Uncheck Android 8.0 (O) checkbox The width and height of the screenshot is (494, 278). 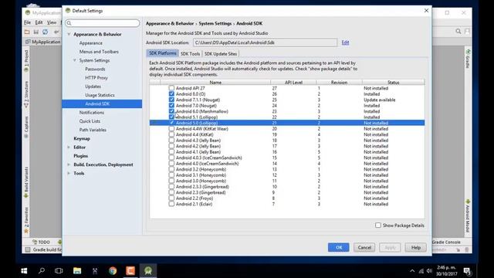(x=171, y=94)
